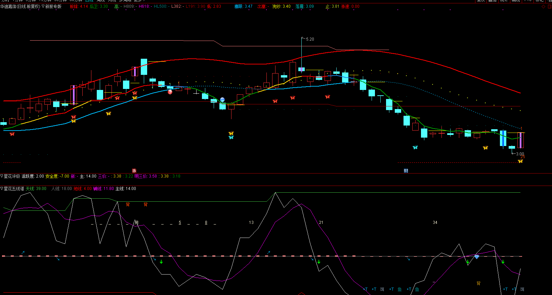Click the cyan butterfly directly under a yellow butterfly
This screenshot has width=552, height=295.
tap(231, 137)
